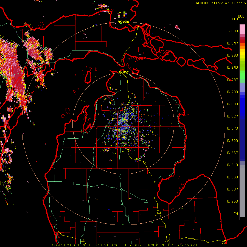Pick the gray lower color bar segment

point(242,192)
